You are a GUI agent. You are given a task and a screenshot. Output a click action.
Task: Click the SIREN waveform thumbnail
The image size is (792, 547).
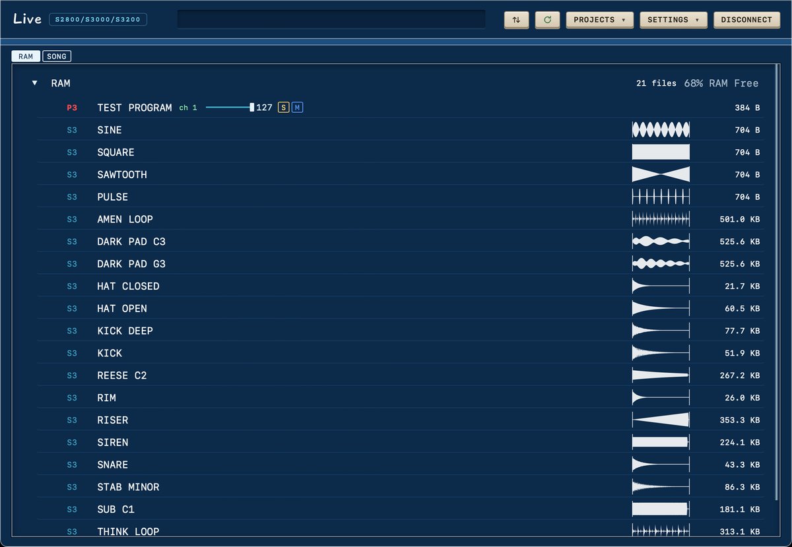(x=661, y=443)
